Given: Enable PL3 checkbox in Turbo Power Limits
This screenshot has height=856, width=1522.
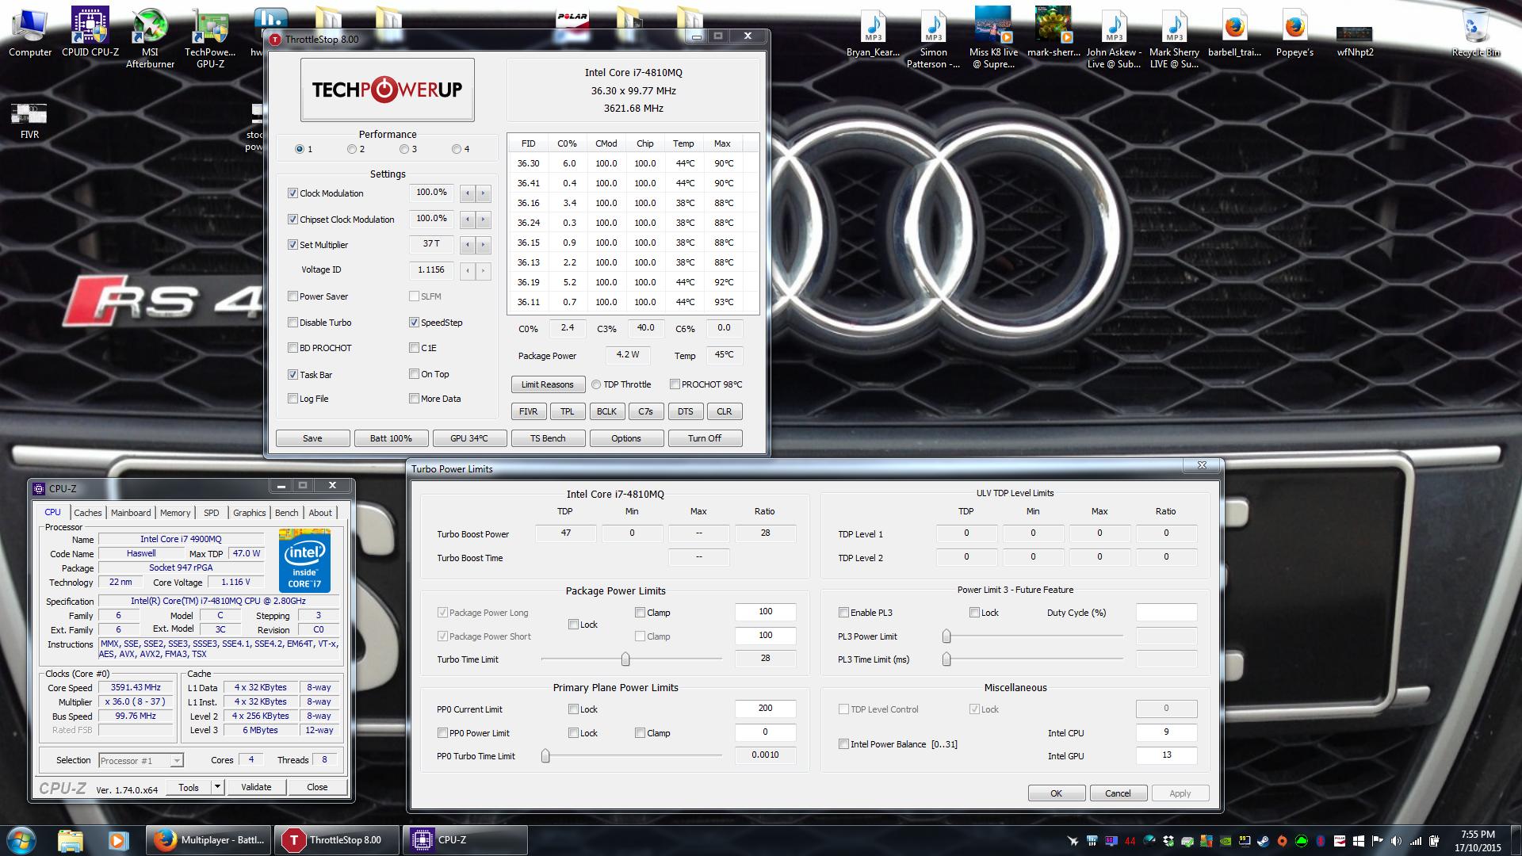Looking at the screenshot, I should (x=843, y=613).
